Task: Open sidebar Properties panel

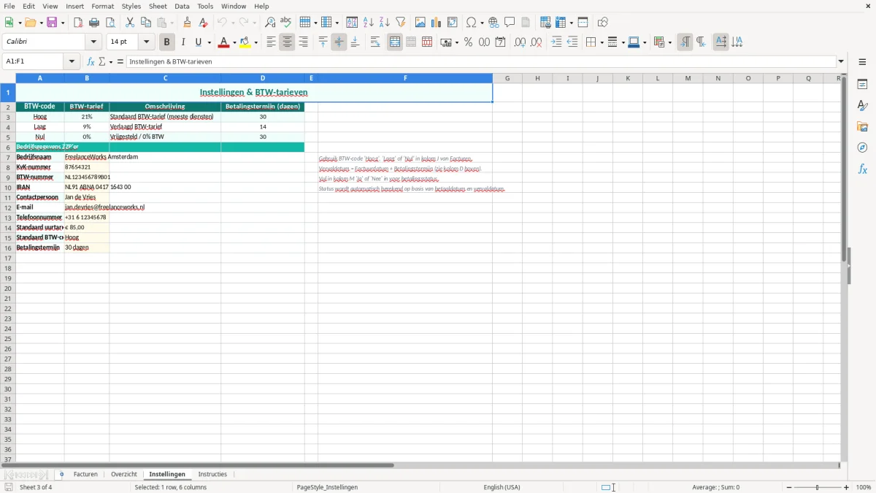Action: click(x=862, y=85)
